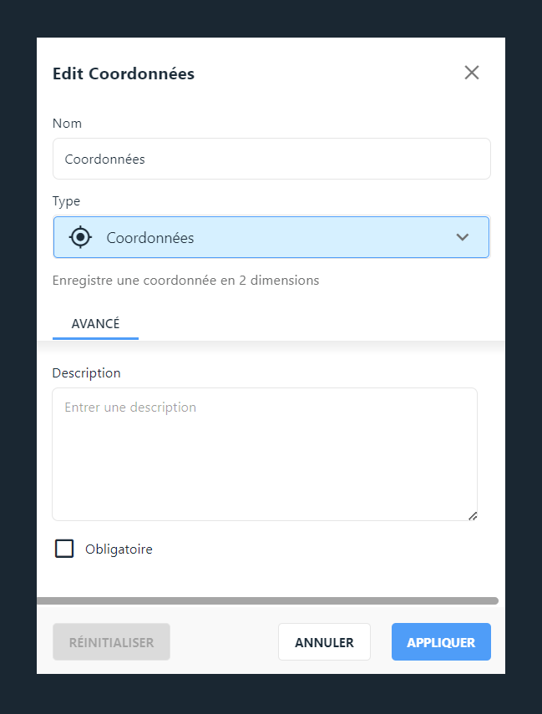
Task: Click the Edit Coordonnées dialog title
Action: (124, 73)
